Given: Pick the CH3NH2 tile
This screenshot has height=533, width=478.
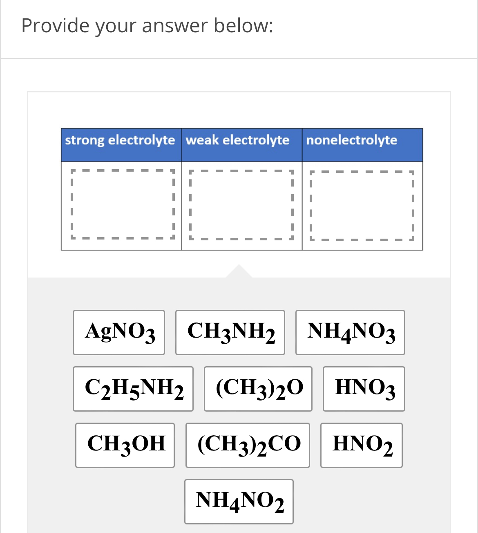Looking at the screenshot, I should click(x=230, y=332).
